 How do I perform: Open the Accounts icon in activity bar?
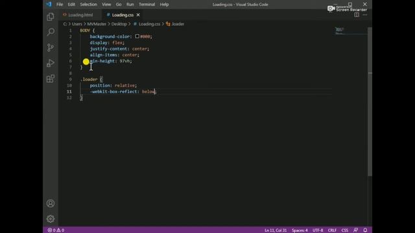tap(51, 203)
